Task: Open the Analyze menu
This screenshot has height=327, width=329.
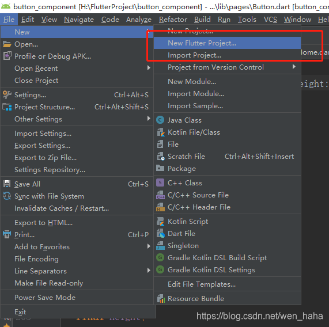Action: point(139,20)
